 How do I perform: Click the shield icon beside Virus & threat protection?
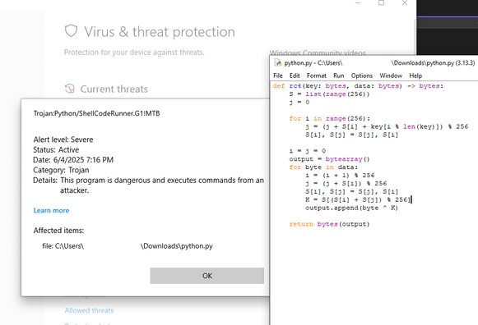[x=71, y=31]
